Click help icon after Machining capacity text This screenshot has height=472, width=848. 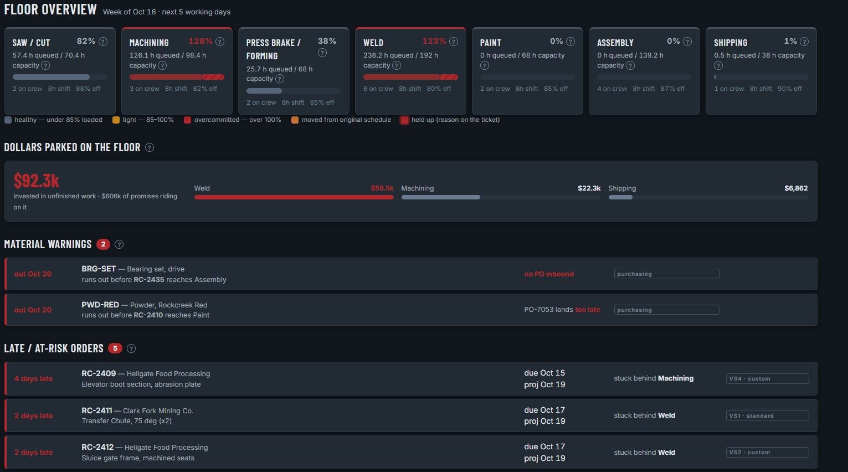162,65
